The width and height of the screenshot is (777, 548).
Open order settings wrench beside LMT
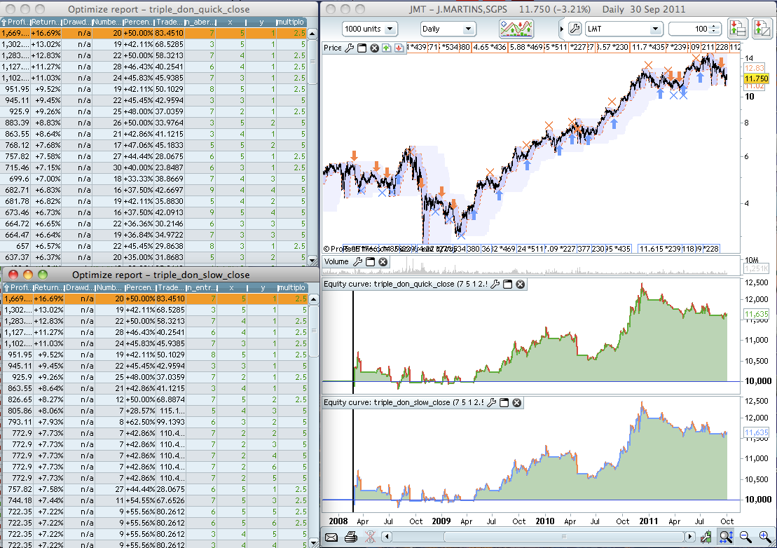[575, 29]
